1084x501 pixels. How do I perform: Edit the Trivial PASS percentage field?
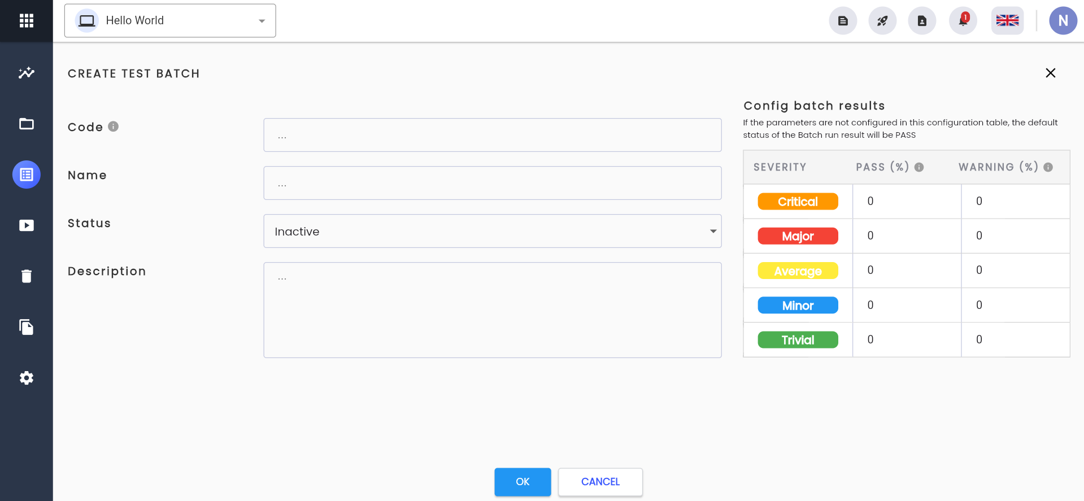907,339
